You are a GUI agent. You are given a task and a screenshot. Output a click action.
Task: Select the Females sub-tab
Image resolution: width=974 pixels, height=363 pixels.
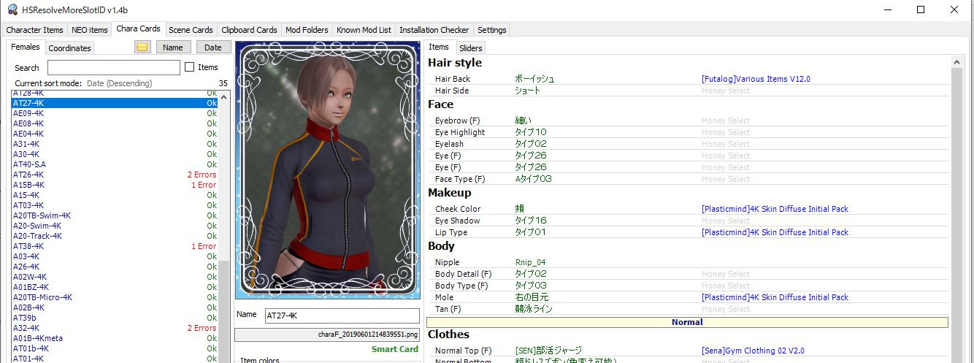26,47
